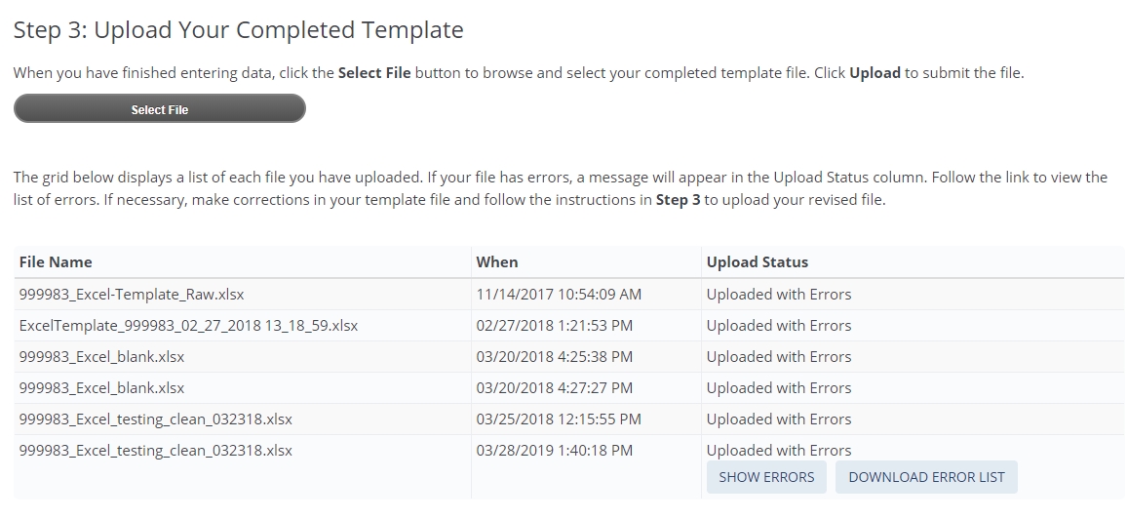This screenshot has height=519, width=1127.
Task: Click upload status of the 11/14/2017 upload
Action: [778, 294]
